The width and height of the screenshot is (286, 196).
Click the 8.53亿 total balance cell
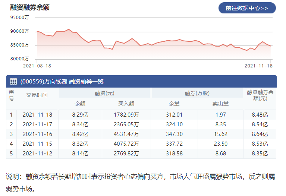click(x=260, y=144)
